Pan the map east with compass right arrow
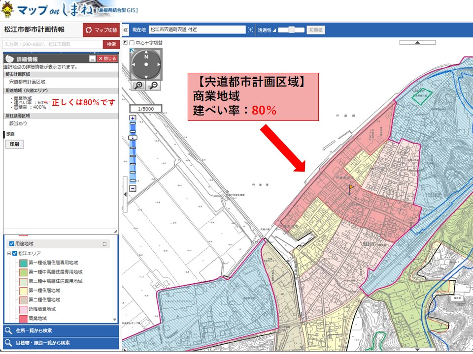The height and width of the screenshot is (354, 473). (x=158, y=64)
